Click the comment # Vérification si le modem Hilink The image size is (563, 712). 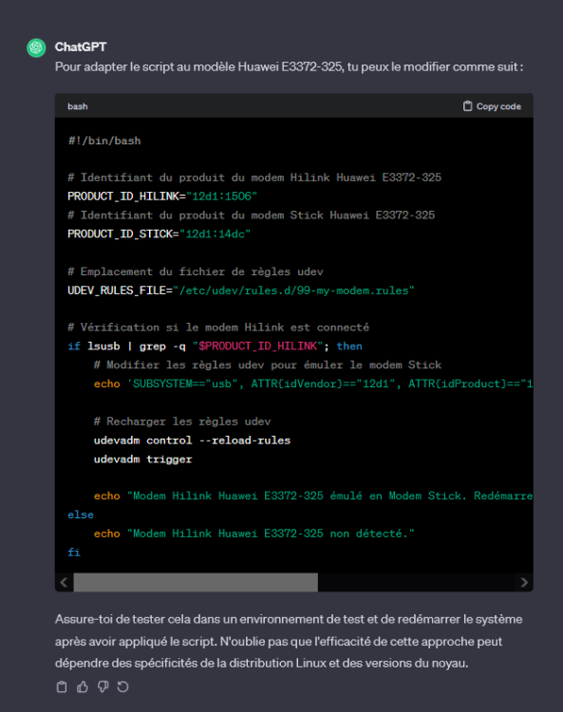(218, 328)
